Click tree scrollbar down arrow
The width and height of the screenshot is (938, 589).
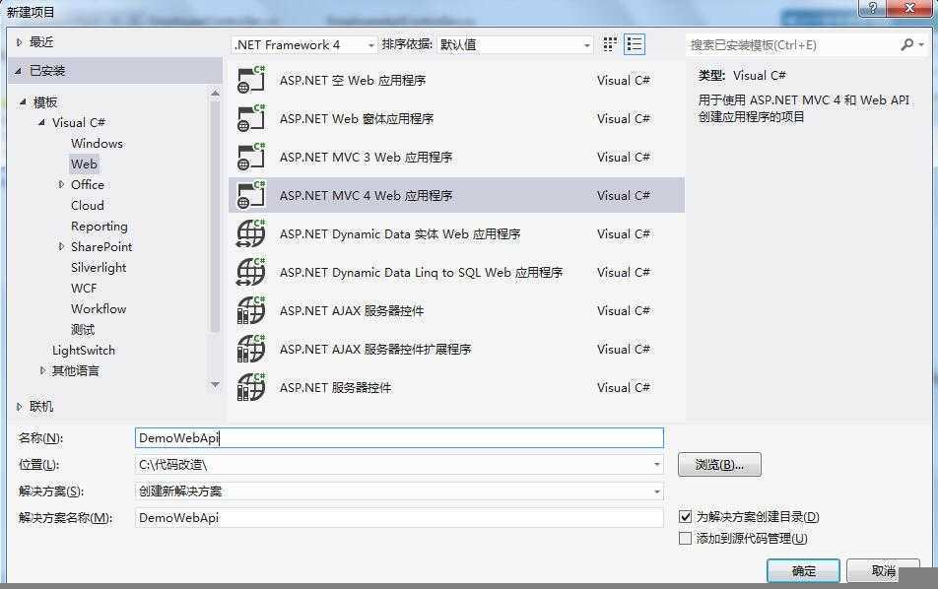click(x=216, y=384)
